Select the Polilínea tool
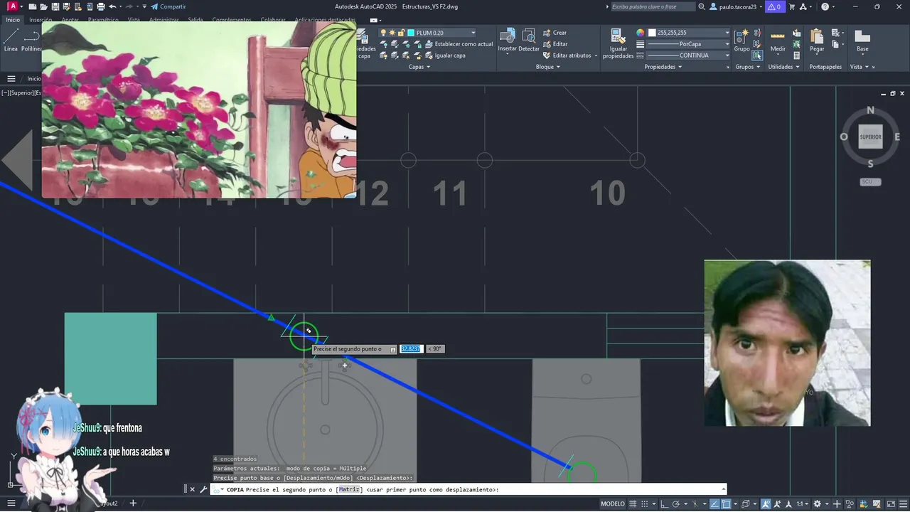Viewport: 910px width, 512px height. [x=31, y=41]
